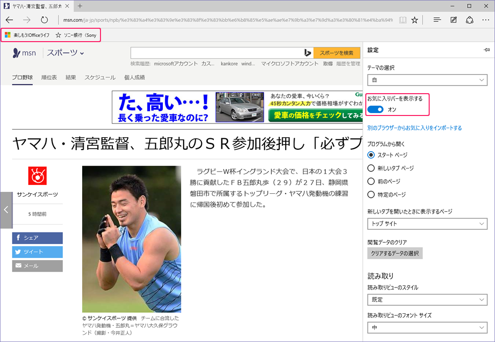This screenshot has width=495, height=342.
Task: Open reading view book icon
Action: 402,20
